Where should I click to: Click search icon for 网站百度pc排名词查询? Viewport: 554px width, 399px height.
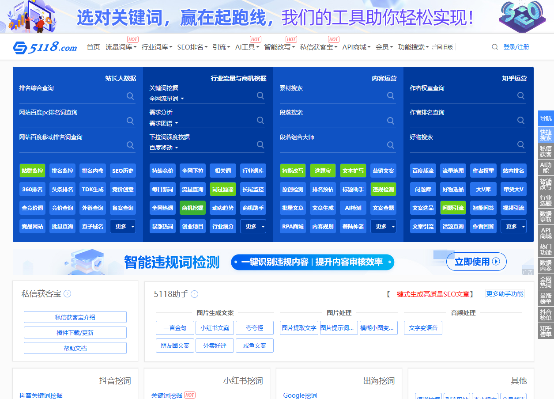(x=130, y=120)
